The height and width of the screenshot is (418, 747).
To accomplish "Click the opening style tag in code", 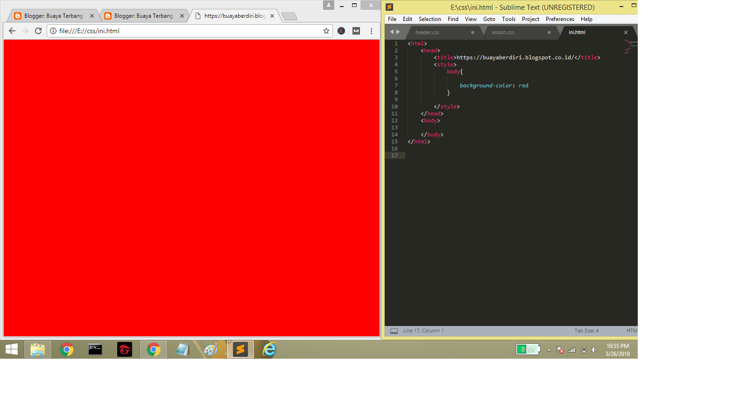I will pyautogui.click(x=445, y=64).
